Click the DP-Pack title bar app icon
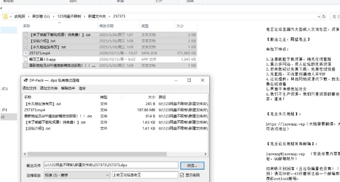340x182 pixels. tap(25, 80)
